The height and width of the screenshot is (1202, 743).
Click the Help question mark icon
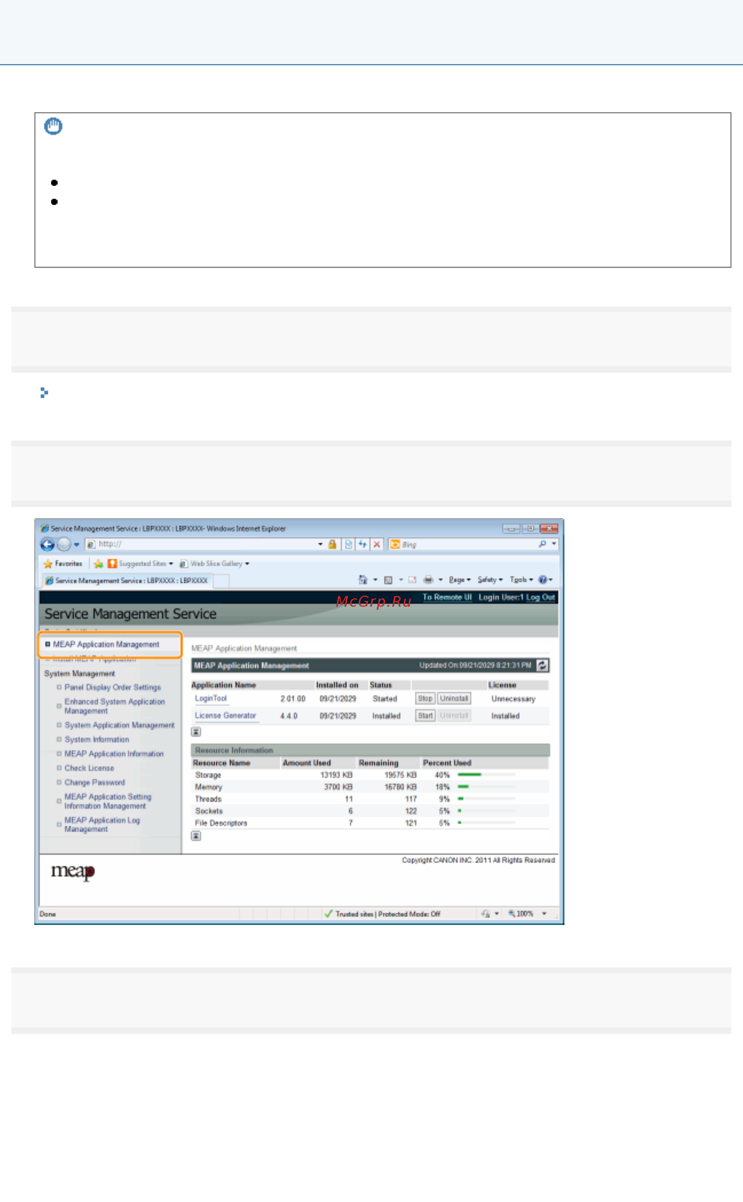tap(543, 580)
